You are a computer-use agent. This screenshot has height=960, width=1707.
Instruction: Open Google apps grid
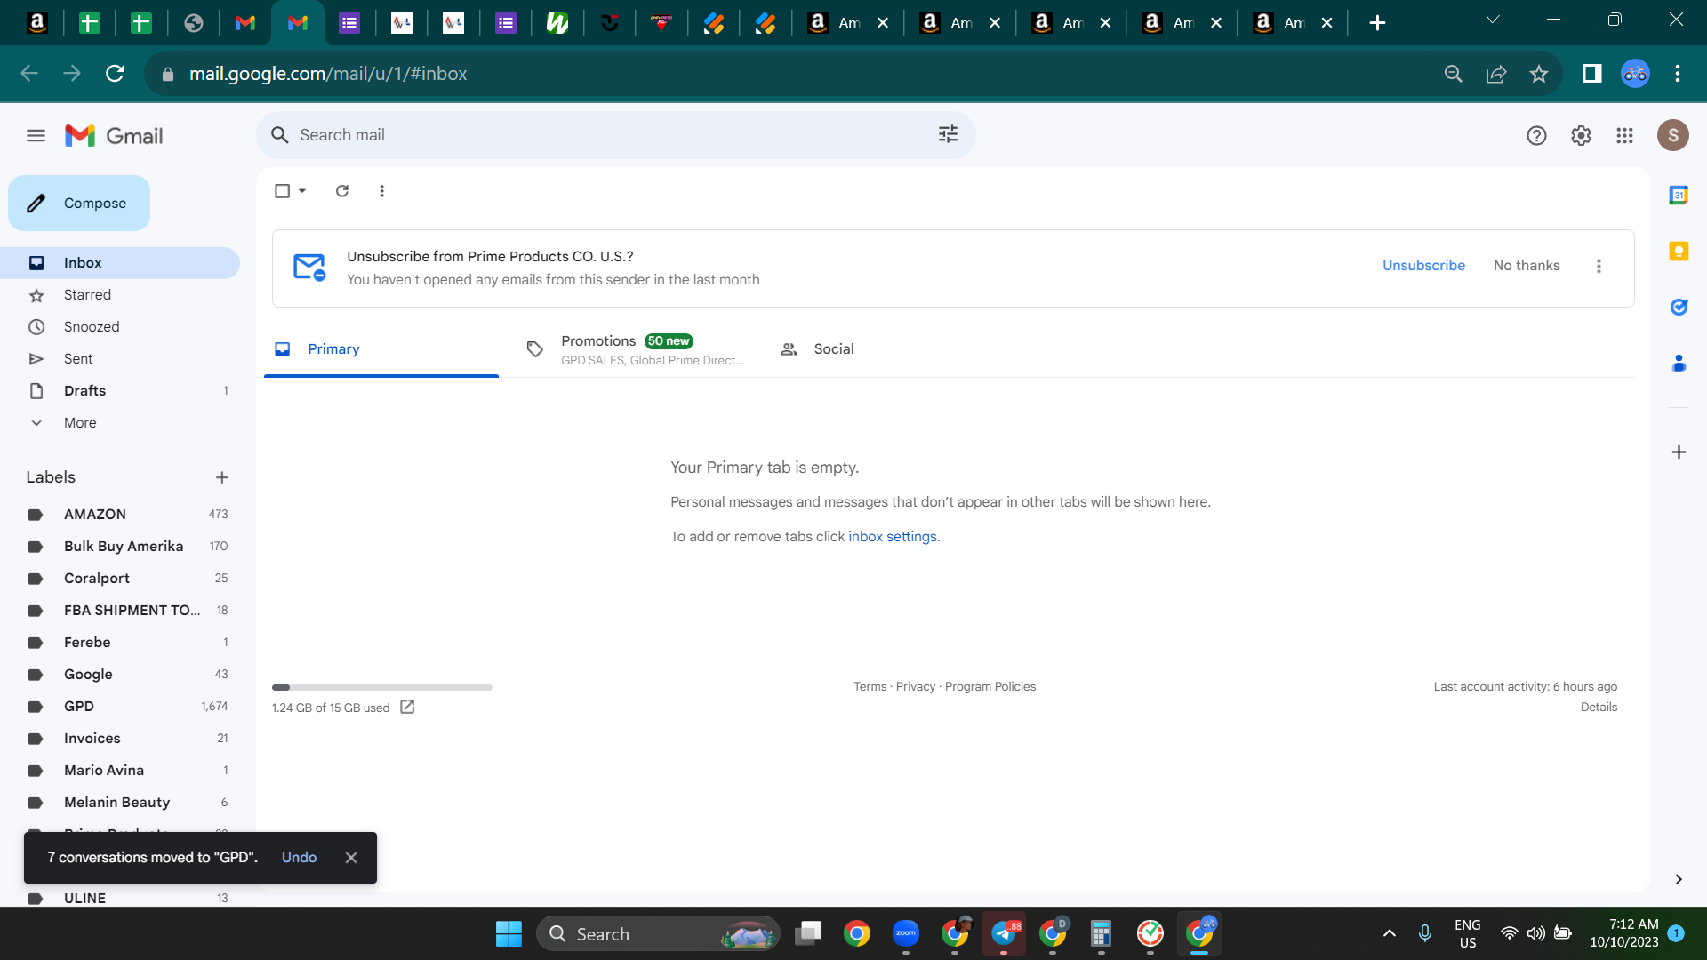point(1625,136)
